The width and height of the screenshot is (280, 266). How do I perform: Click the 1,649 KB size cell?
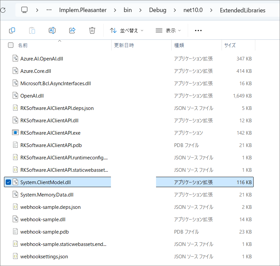[x=242, y=96]
